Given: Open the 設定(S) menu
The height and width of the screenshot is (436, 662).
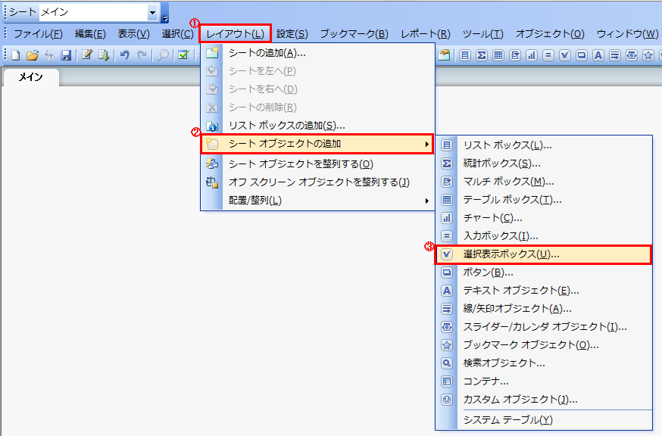Looking at the screenshot, I should [292, 34].
